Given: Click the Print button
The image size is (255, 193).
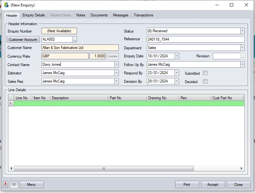Looking at the screenshot, I should pos(187,185).
